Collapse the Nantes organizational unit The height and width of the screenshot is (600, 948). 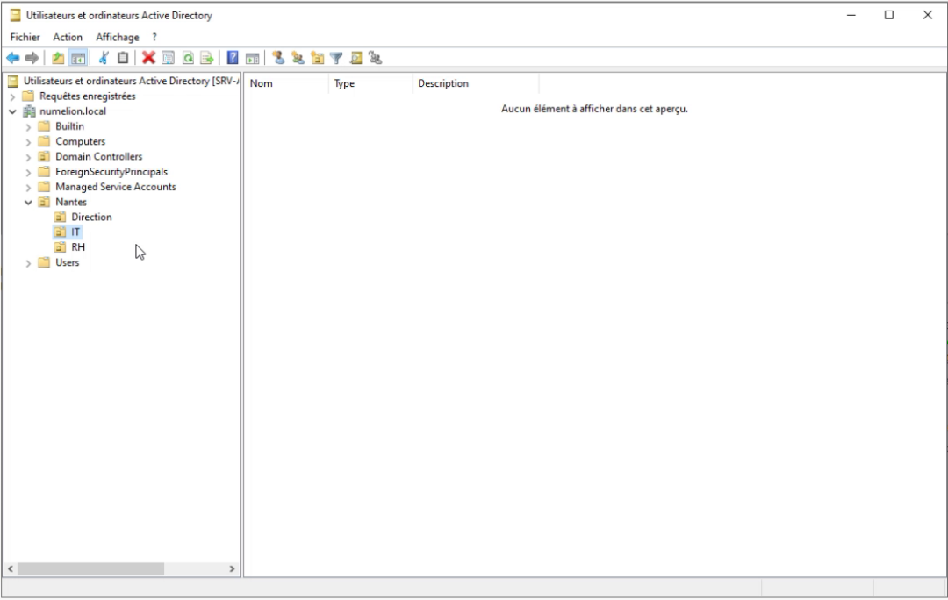click(28, 202)
